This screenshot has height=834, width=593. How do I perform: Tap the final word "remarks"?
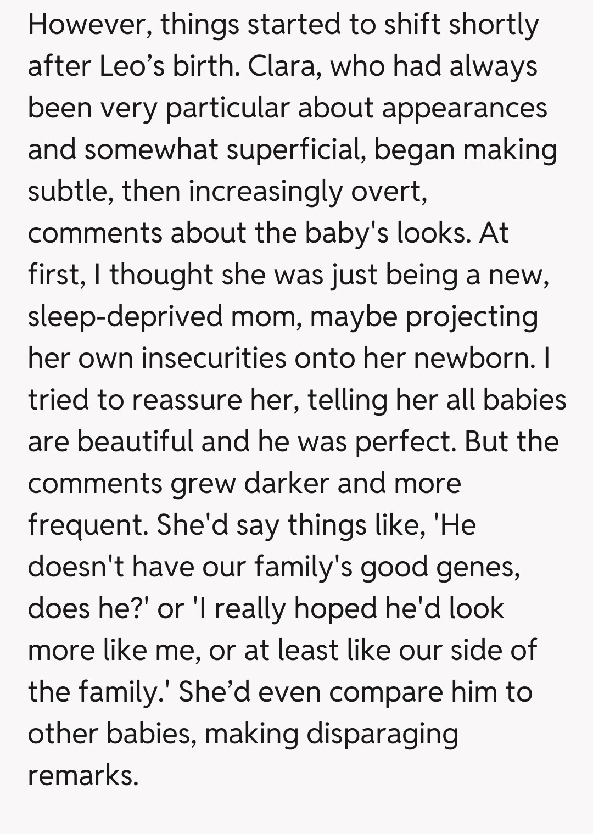(x=82, y=776)
